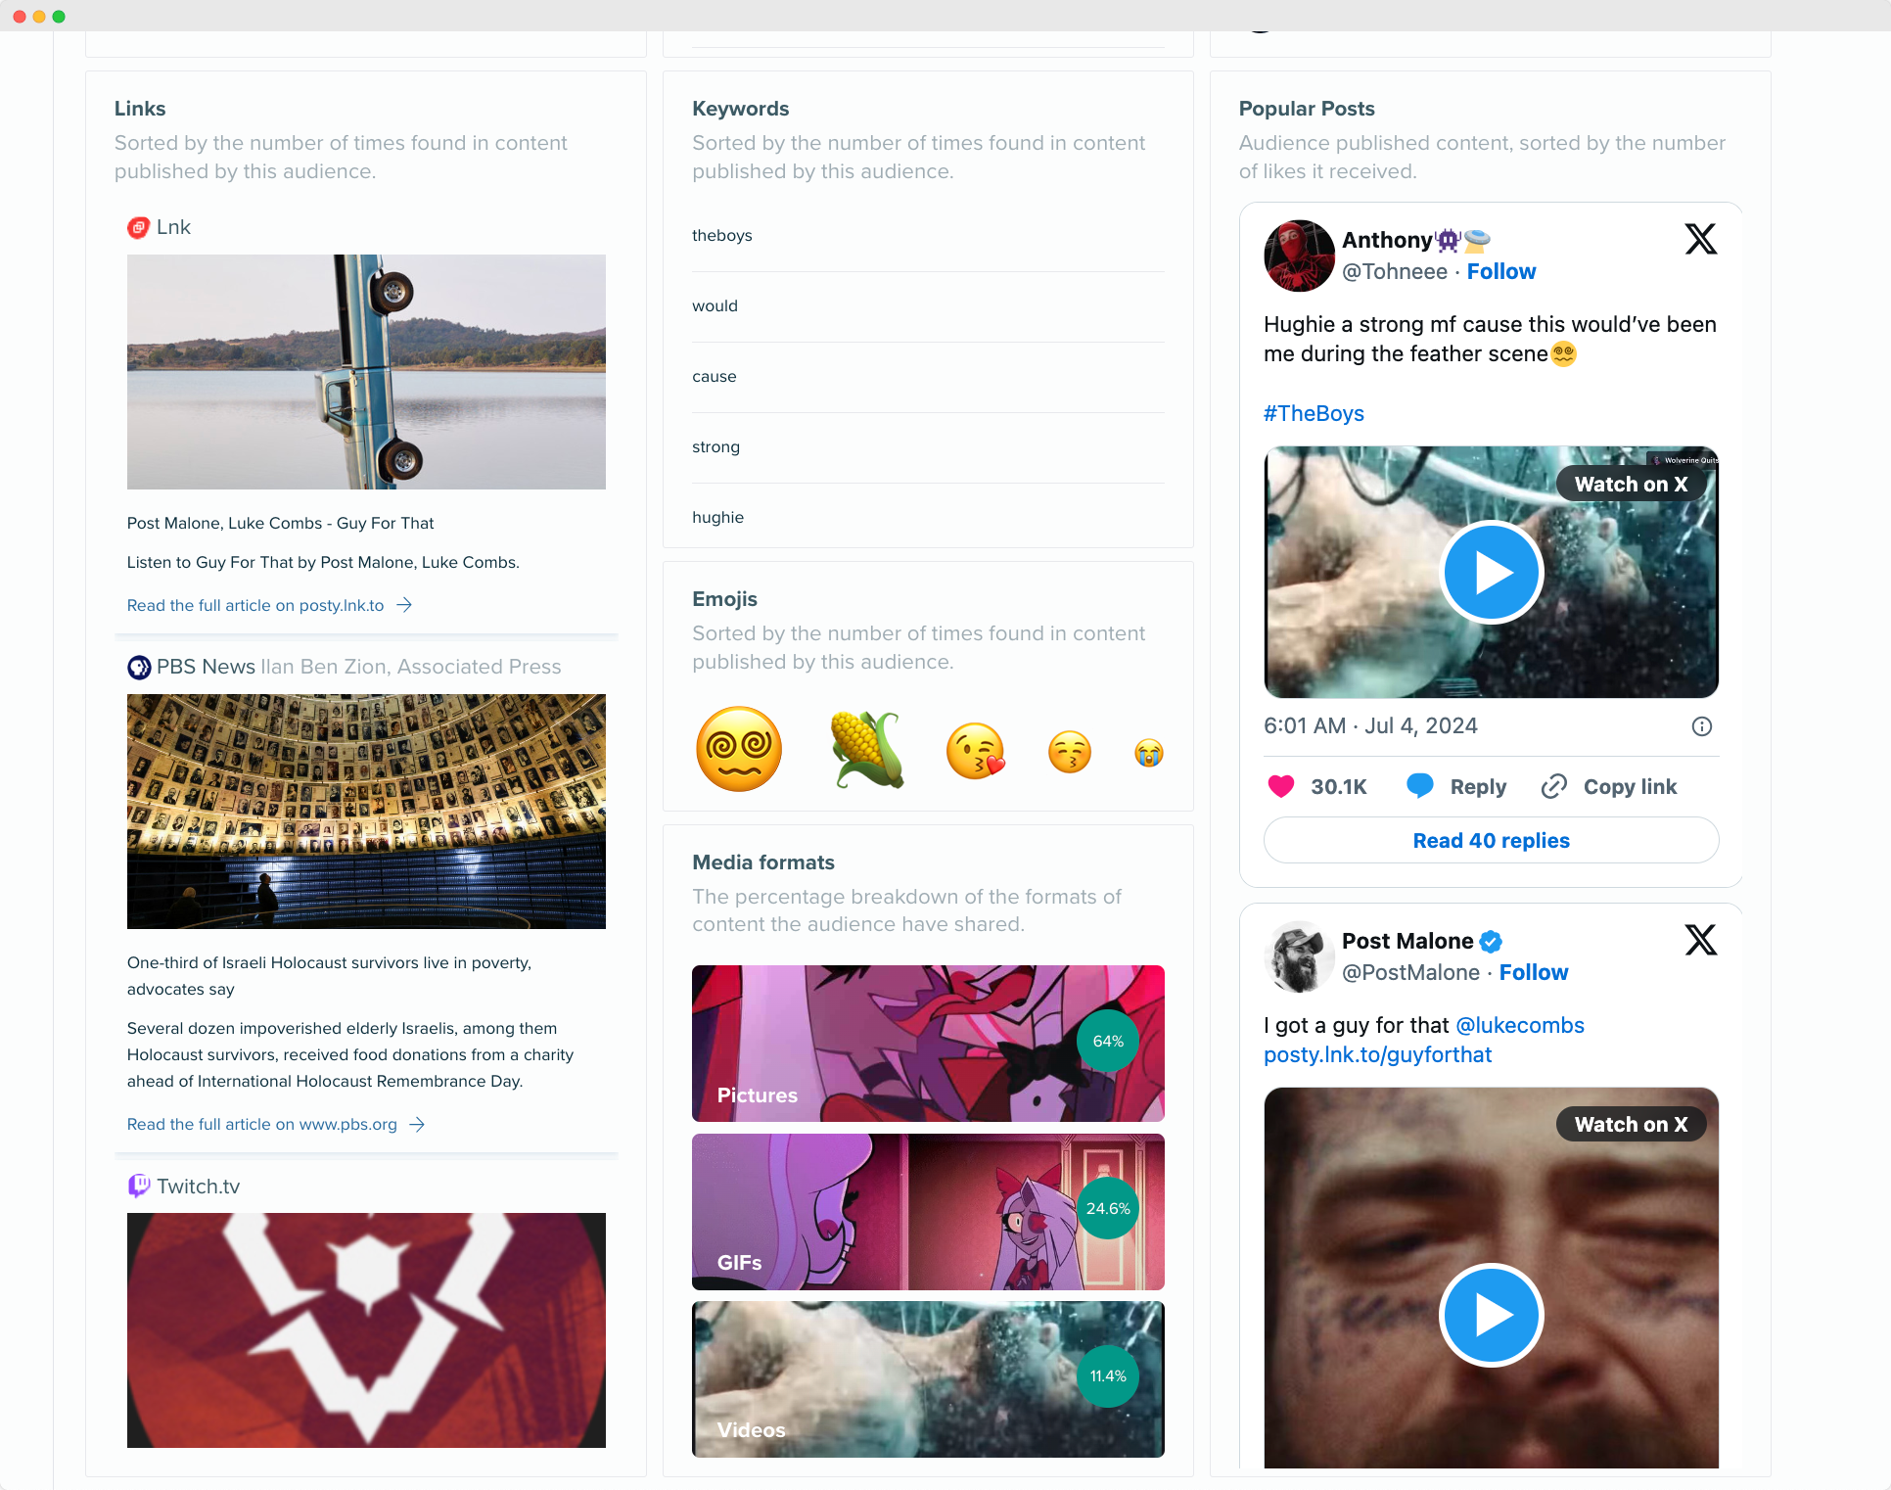
Task: Click 'Read 40 replies' button
Action: [1491, 839]
